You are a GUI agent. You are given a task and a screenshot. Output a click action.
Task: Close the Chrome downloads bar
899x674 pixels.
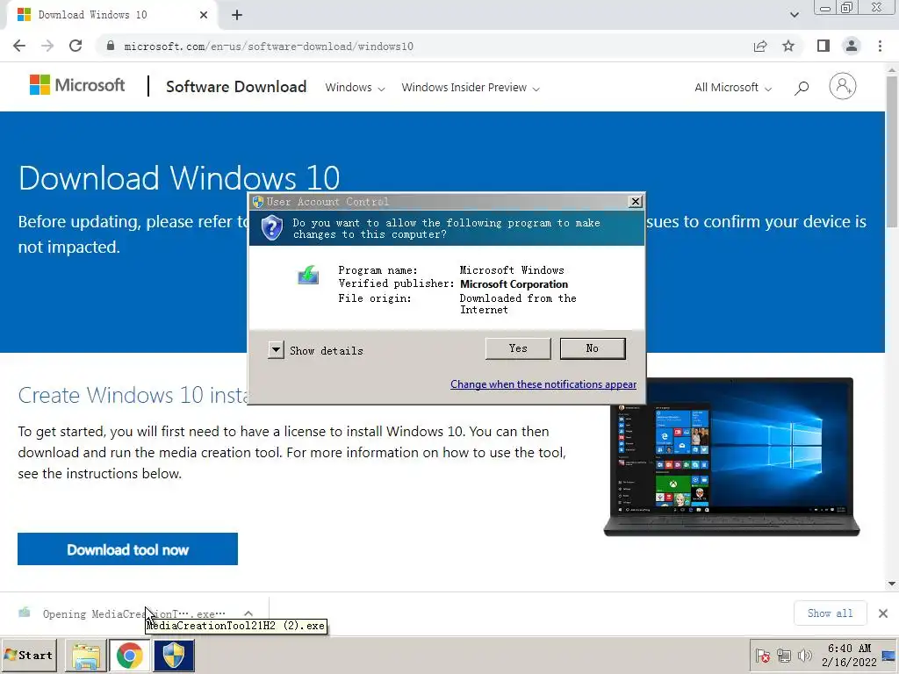coord(883,613)
